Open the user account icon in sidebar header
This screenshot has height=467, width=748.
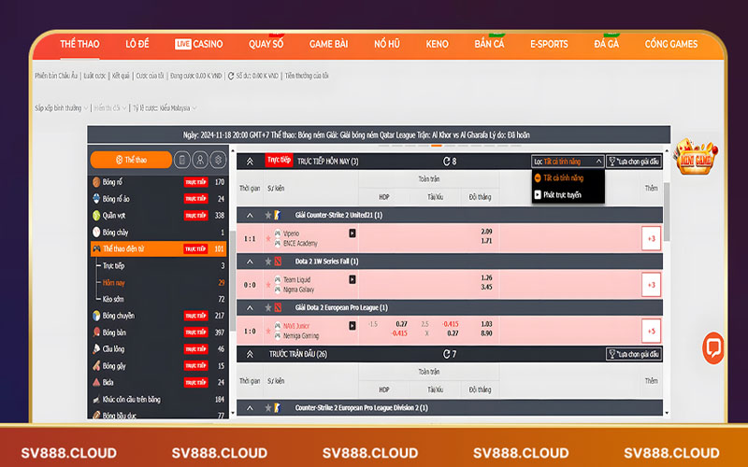click(x=200, y=160)
